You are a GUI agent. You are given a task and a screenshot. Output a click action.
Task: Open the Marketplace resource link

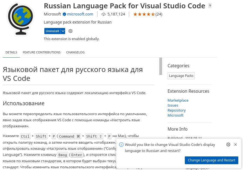point(178,100)
